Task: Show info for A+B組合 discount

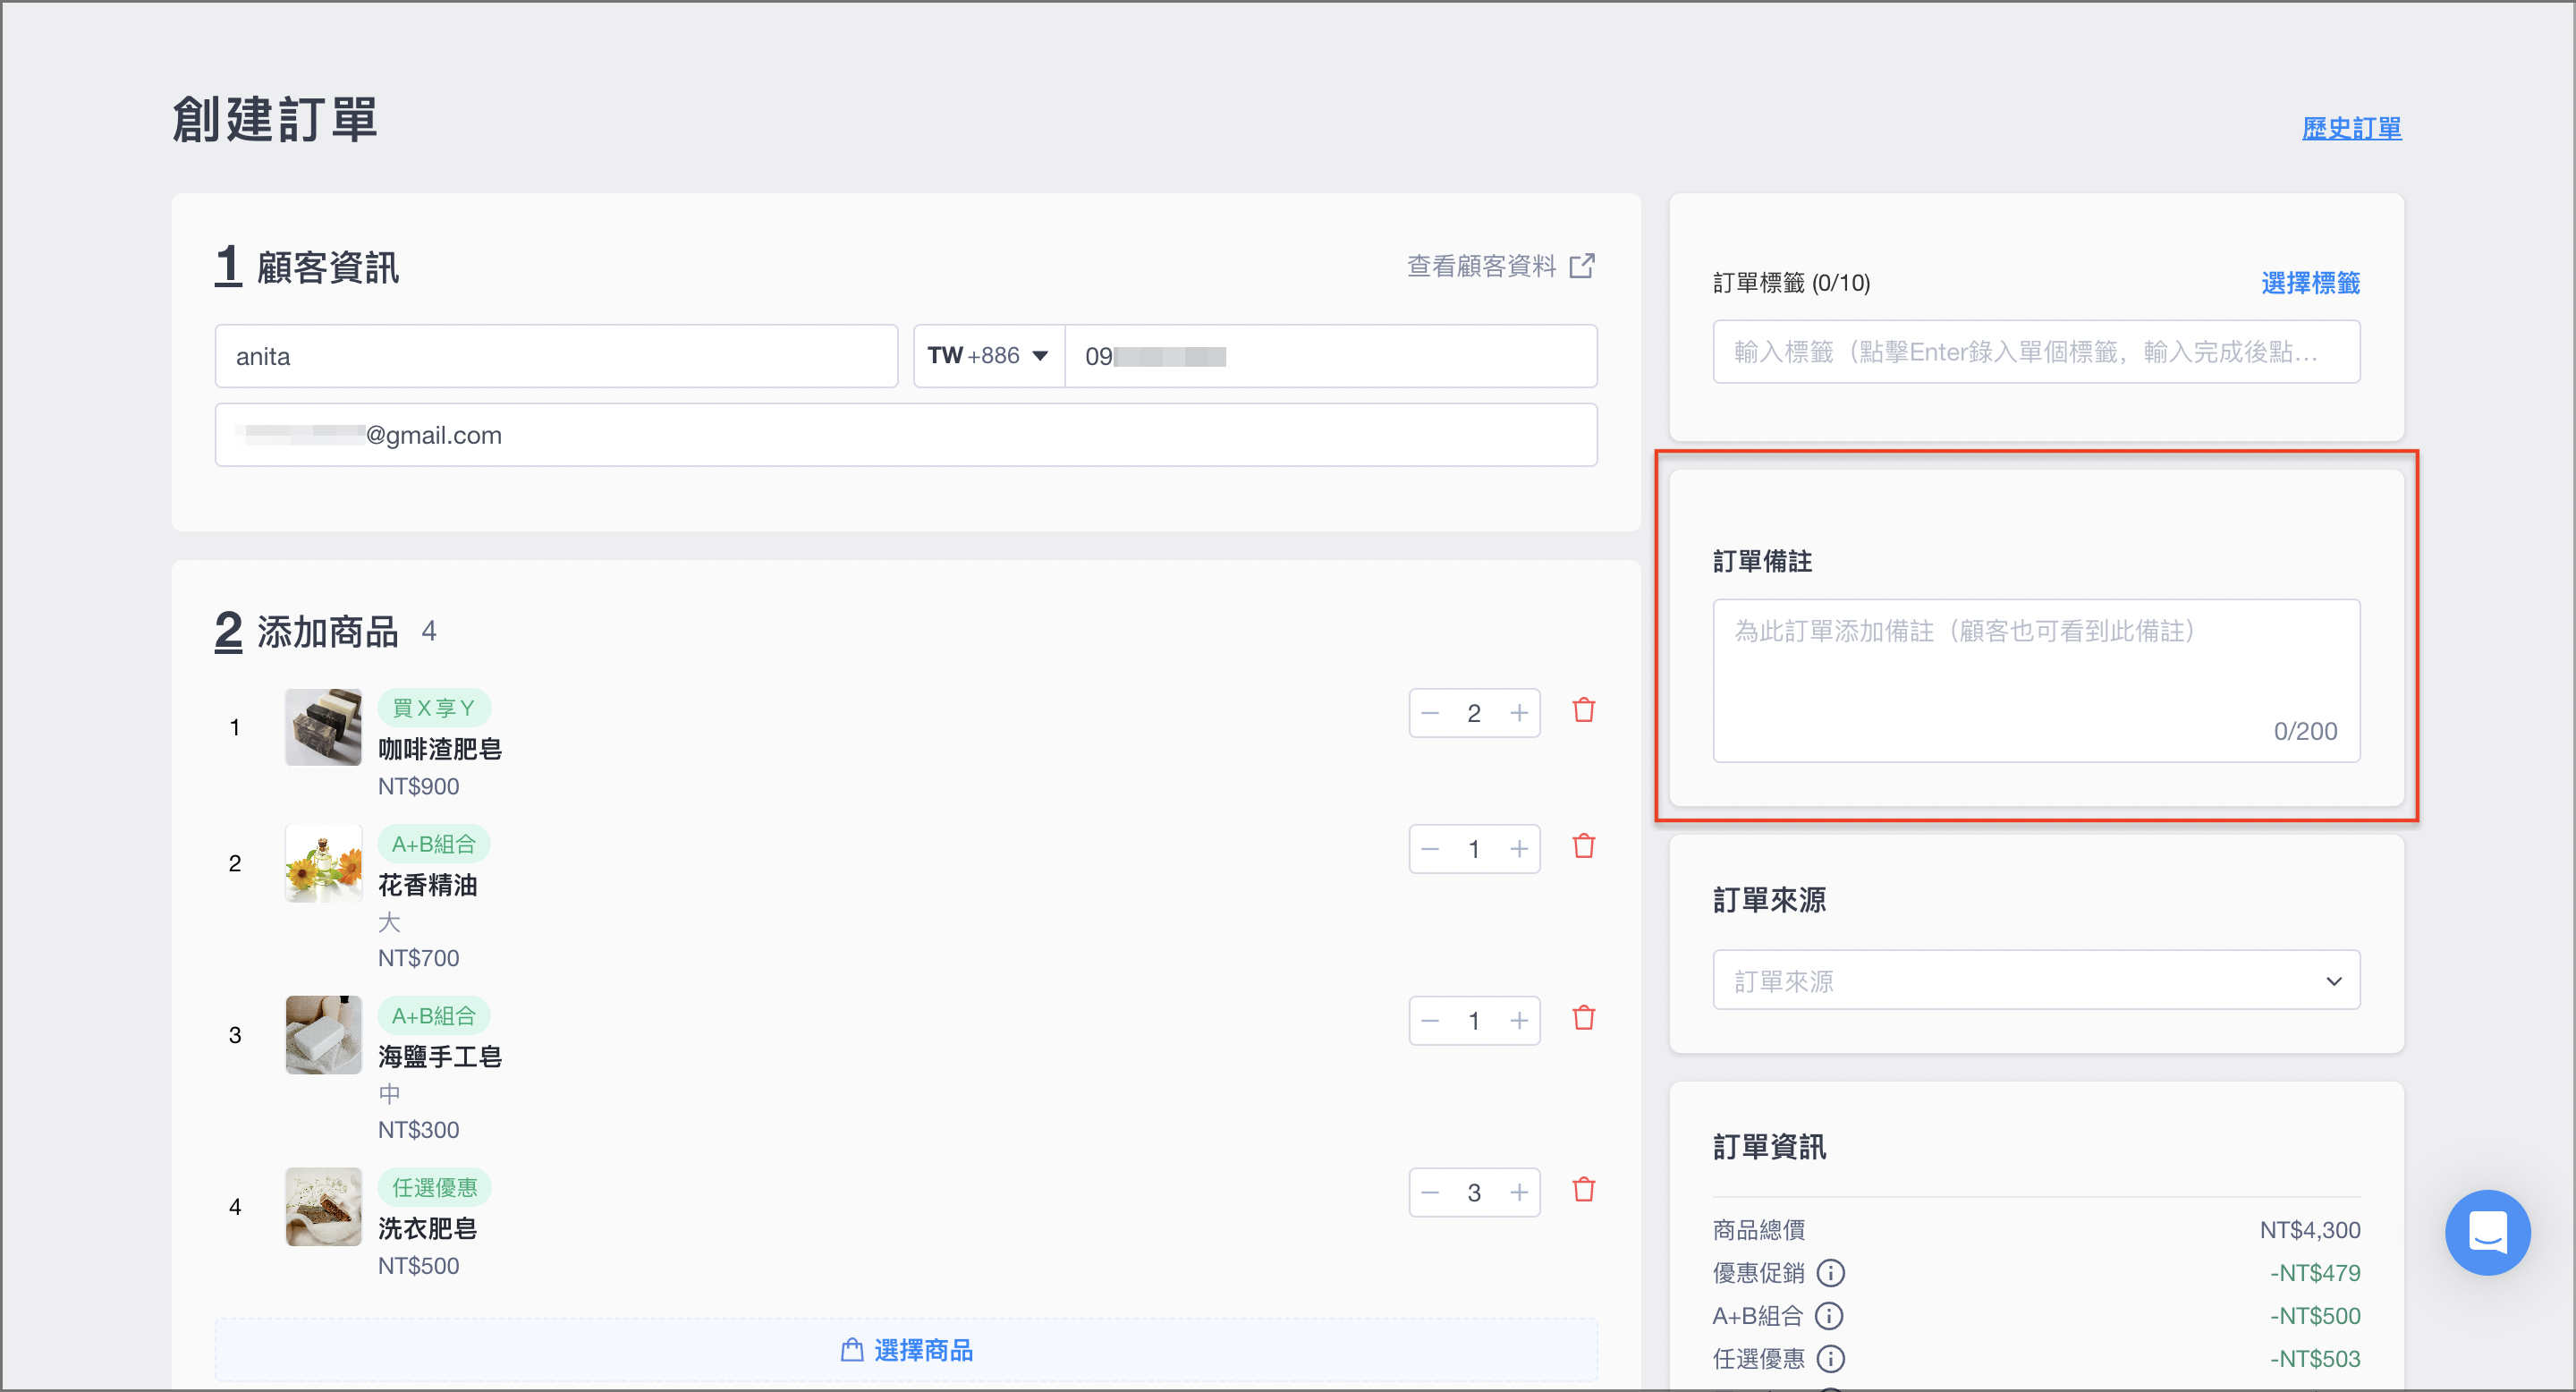Action: point(1829,1316)
